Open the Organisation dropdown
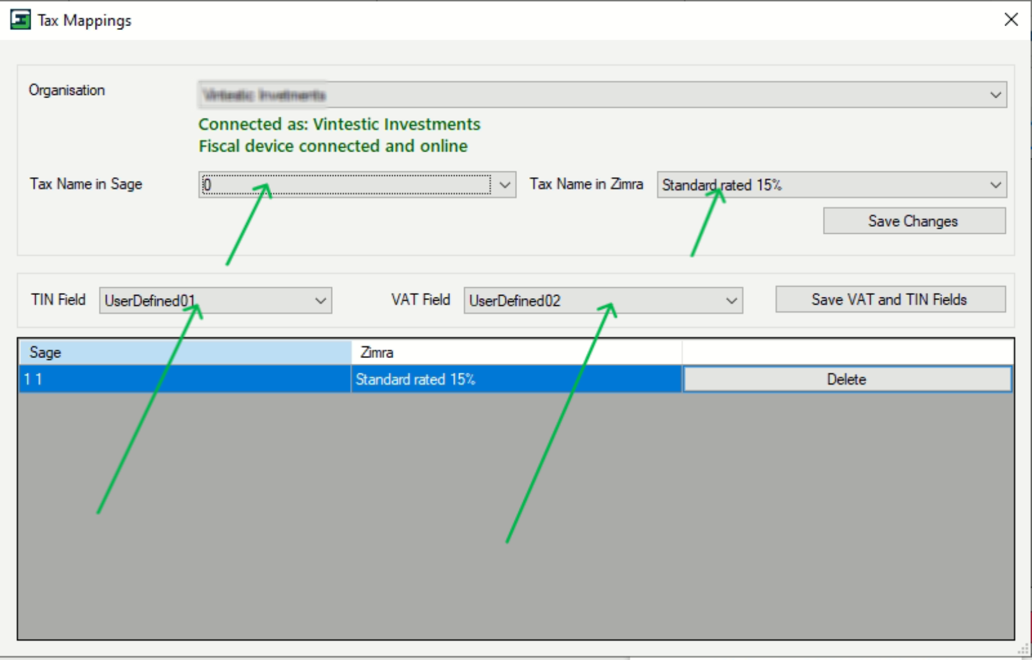This screenshot has width=1032, height=660. (x=602, y=95)
